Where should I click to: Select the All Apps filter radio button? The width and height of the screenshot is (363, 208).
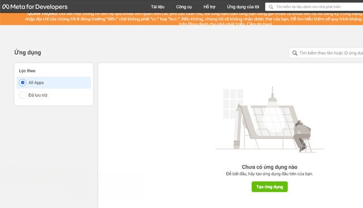point(23,83)
